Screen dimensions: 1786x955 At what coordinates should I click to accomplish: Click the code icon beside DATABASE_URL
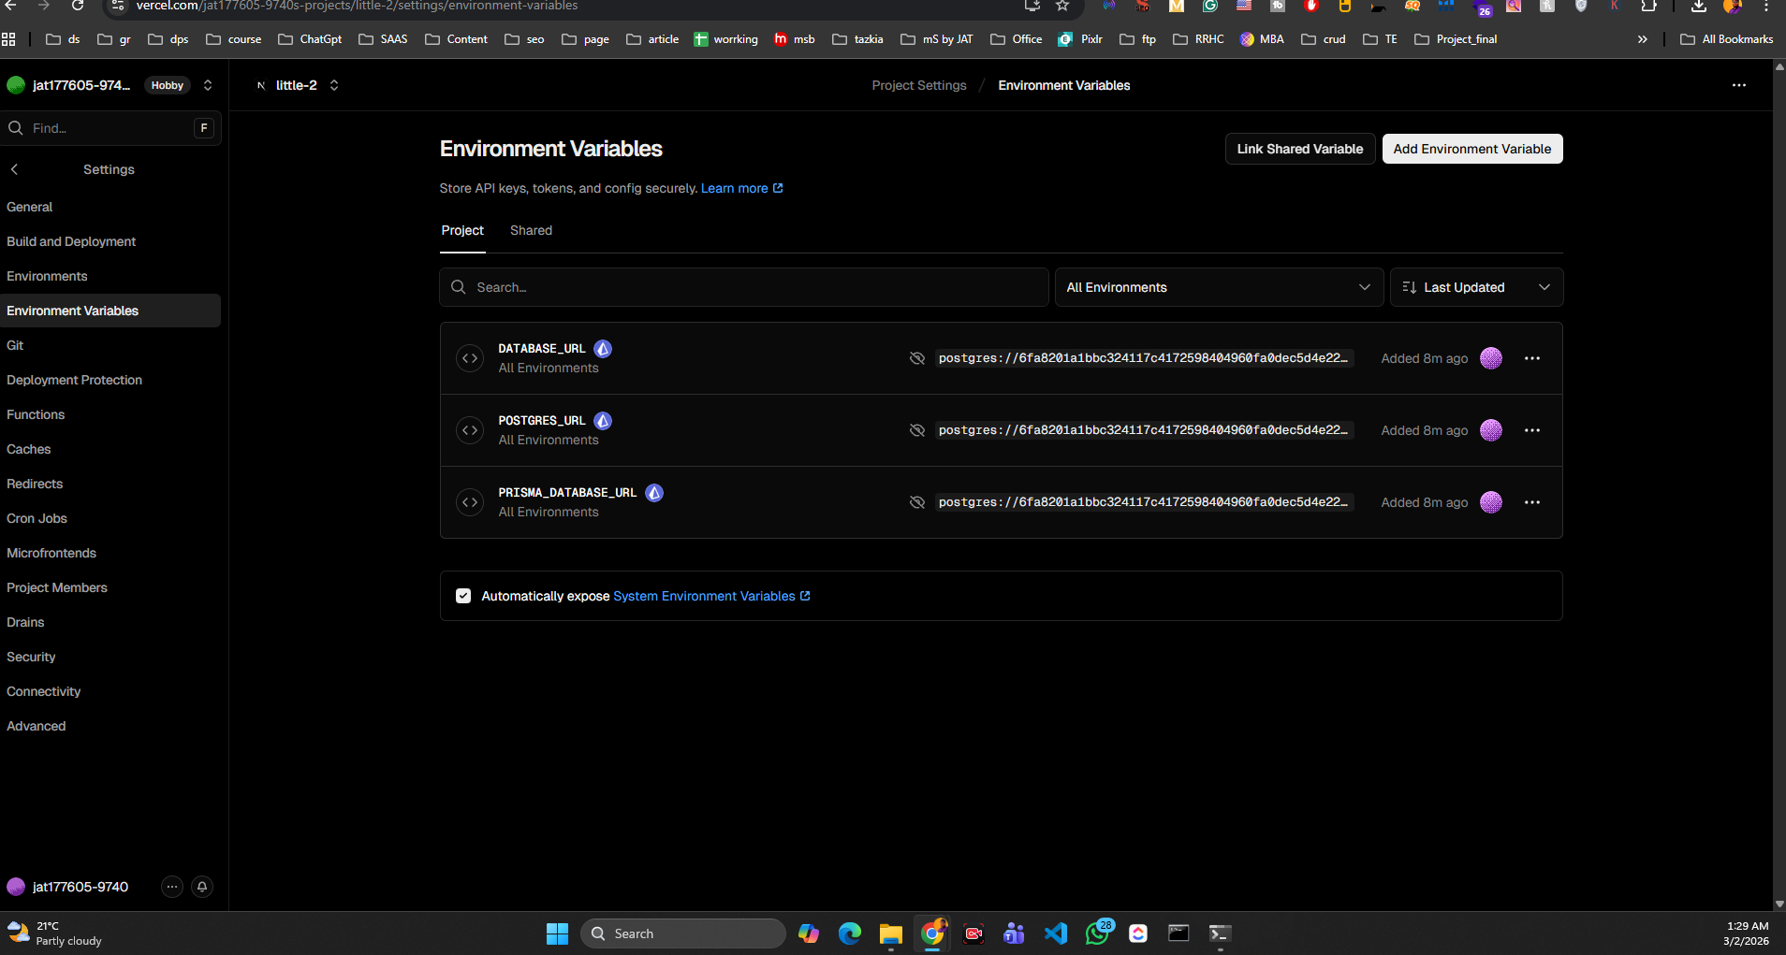(470, 358)
